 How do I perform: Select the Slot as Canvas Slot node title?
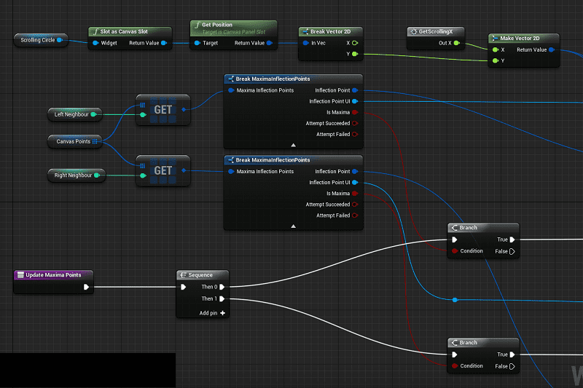(124, 31)
